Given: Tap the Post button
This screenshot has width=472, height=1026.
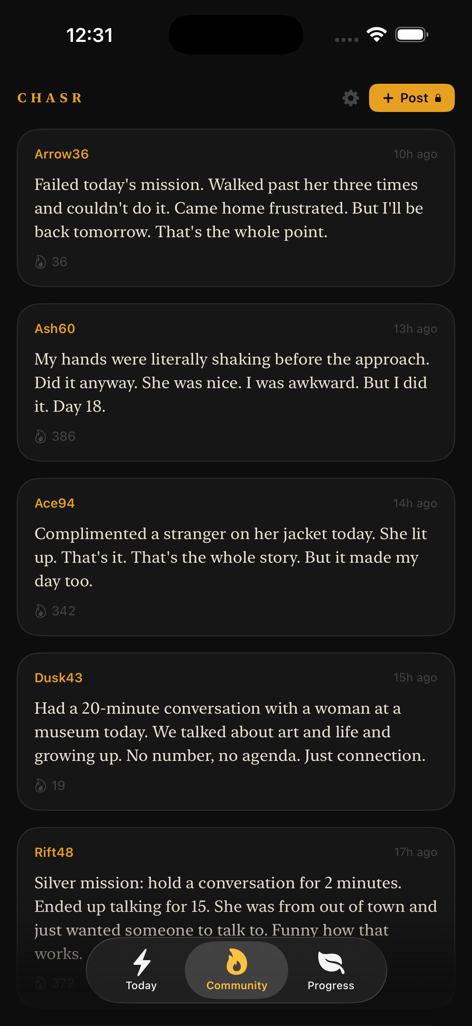Looking at the screenshot, I should point(412,98).
